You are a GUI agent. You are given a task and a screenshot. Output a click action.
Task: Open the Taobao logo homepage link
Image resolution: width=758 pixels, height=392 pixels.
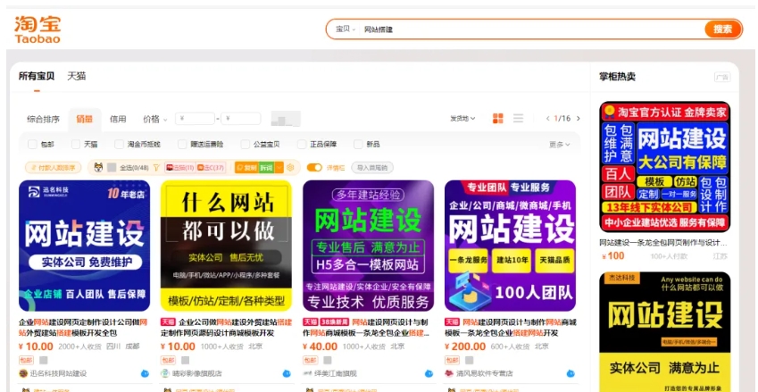[x=37, y=30]
